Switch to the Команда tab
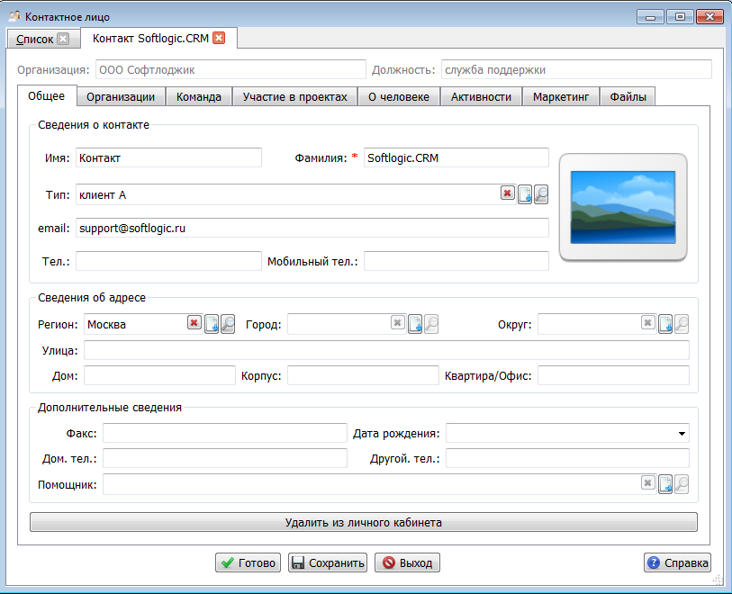Image resolution: width=732 pixels, height=594 pixels. click(199, 97)
